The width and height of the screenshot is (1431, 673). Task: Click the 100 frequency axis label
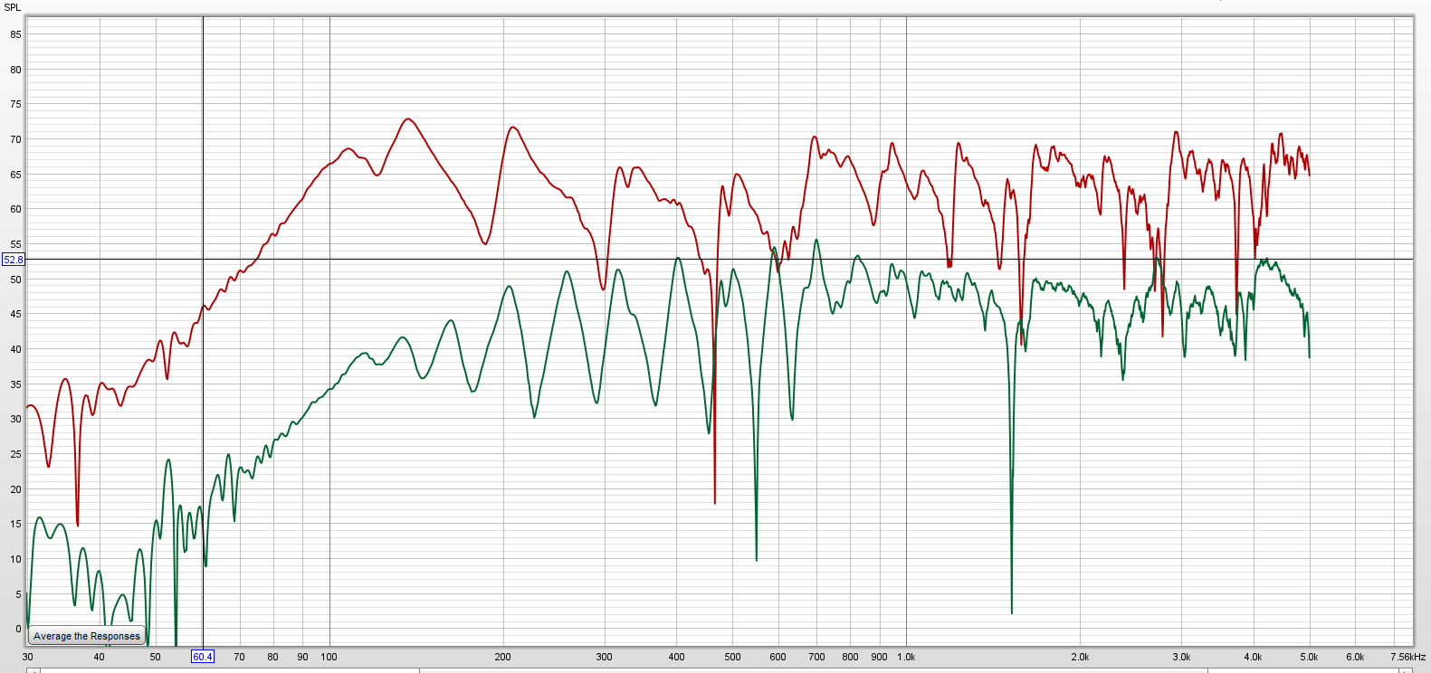click(329, 657)
